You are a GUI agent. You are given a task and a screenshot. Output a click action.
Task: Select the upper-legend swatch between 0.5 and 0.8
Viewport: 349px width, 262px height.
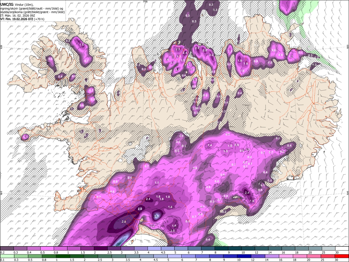[x=47, y=248]
